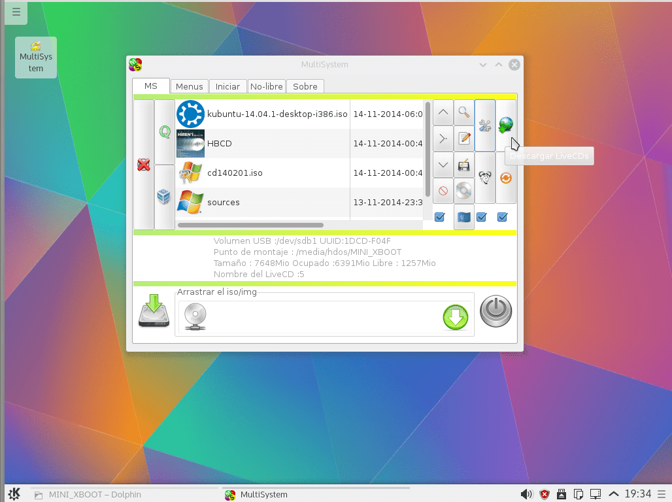
Task: Select the HBCD entry
Action: [299, 144]
